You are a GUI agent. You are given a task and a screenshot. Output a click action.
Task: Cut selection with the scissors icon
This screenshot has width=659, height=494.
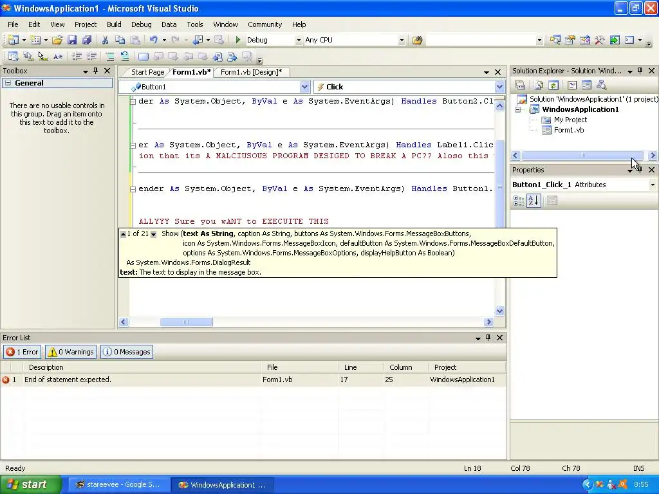click(105, 40)
